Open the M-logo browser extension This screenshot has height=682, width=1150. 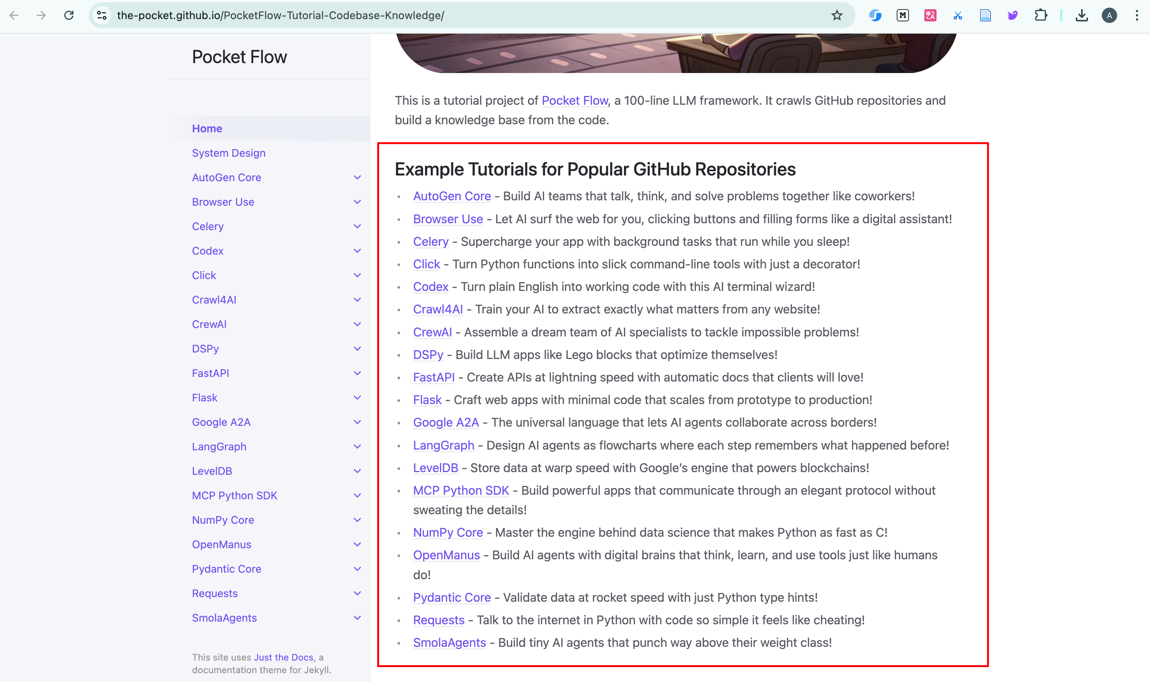pos(902,16)
